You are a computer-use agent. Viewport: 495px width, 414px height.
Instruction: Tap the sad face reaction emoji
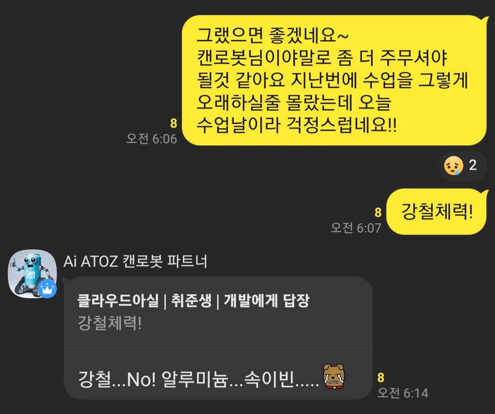pos(453,166)
